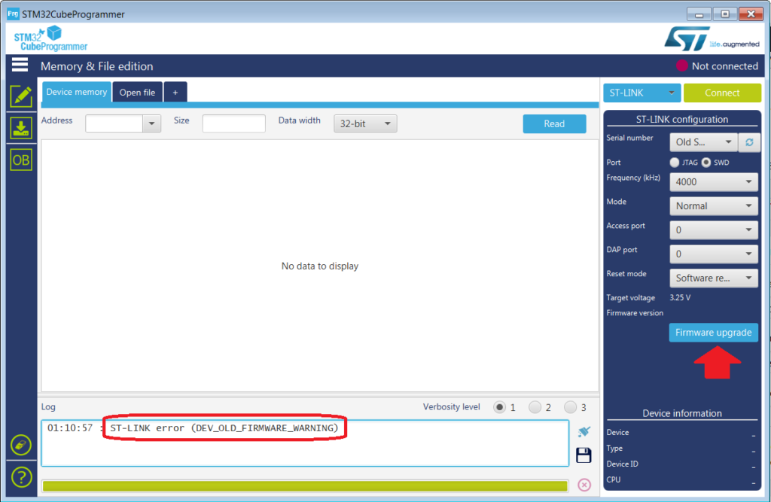Open the Frequency 4000 kHz dropdown
771x502 pixels.
tap(714, 182)
